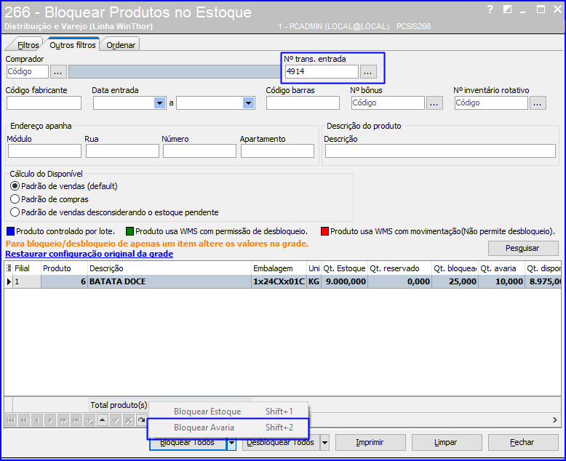This screenshot has width=566, height=461.
Task: Click Restaurar configuração original da grade link
Action: (x=89, y=254)
